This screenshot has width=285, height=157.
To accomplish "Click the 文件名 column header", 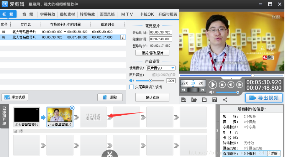I will click(x=25, y=24).
